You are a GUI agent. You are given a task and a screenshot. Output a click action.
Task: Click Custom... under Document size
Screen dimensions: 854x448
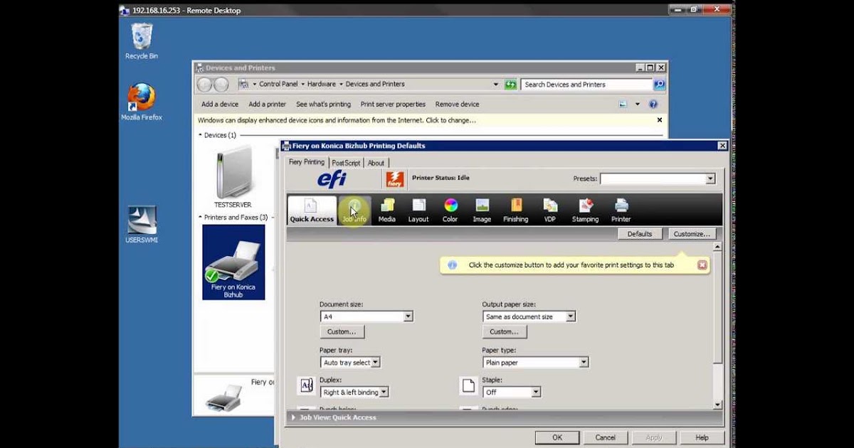[x=342, y=331]
